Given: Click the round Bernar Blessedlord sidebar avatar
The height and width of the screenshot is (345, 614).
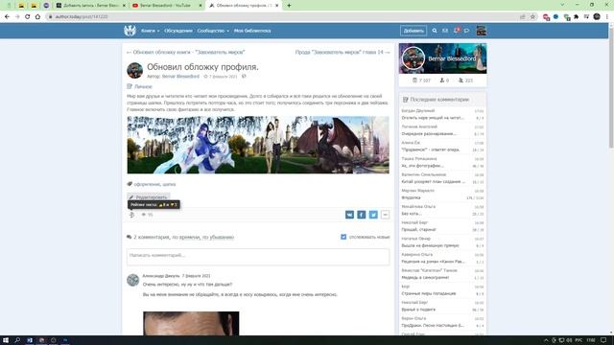Looking at the screenshot, I should point(413,58).
